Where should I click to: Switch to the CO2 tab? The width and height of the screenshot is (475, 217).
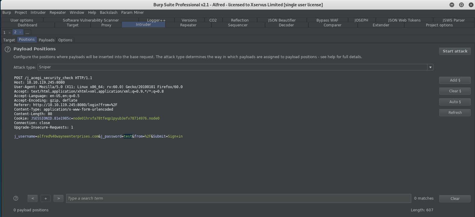pyautogui.click(x=213, y=20)
